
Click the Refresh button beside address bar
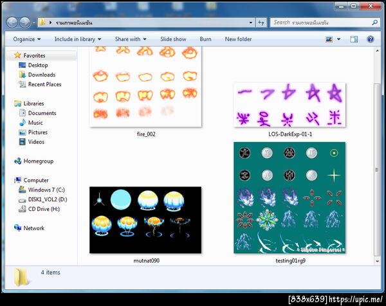pyautogui.click(x=261, y=22)
